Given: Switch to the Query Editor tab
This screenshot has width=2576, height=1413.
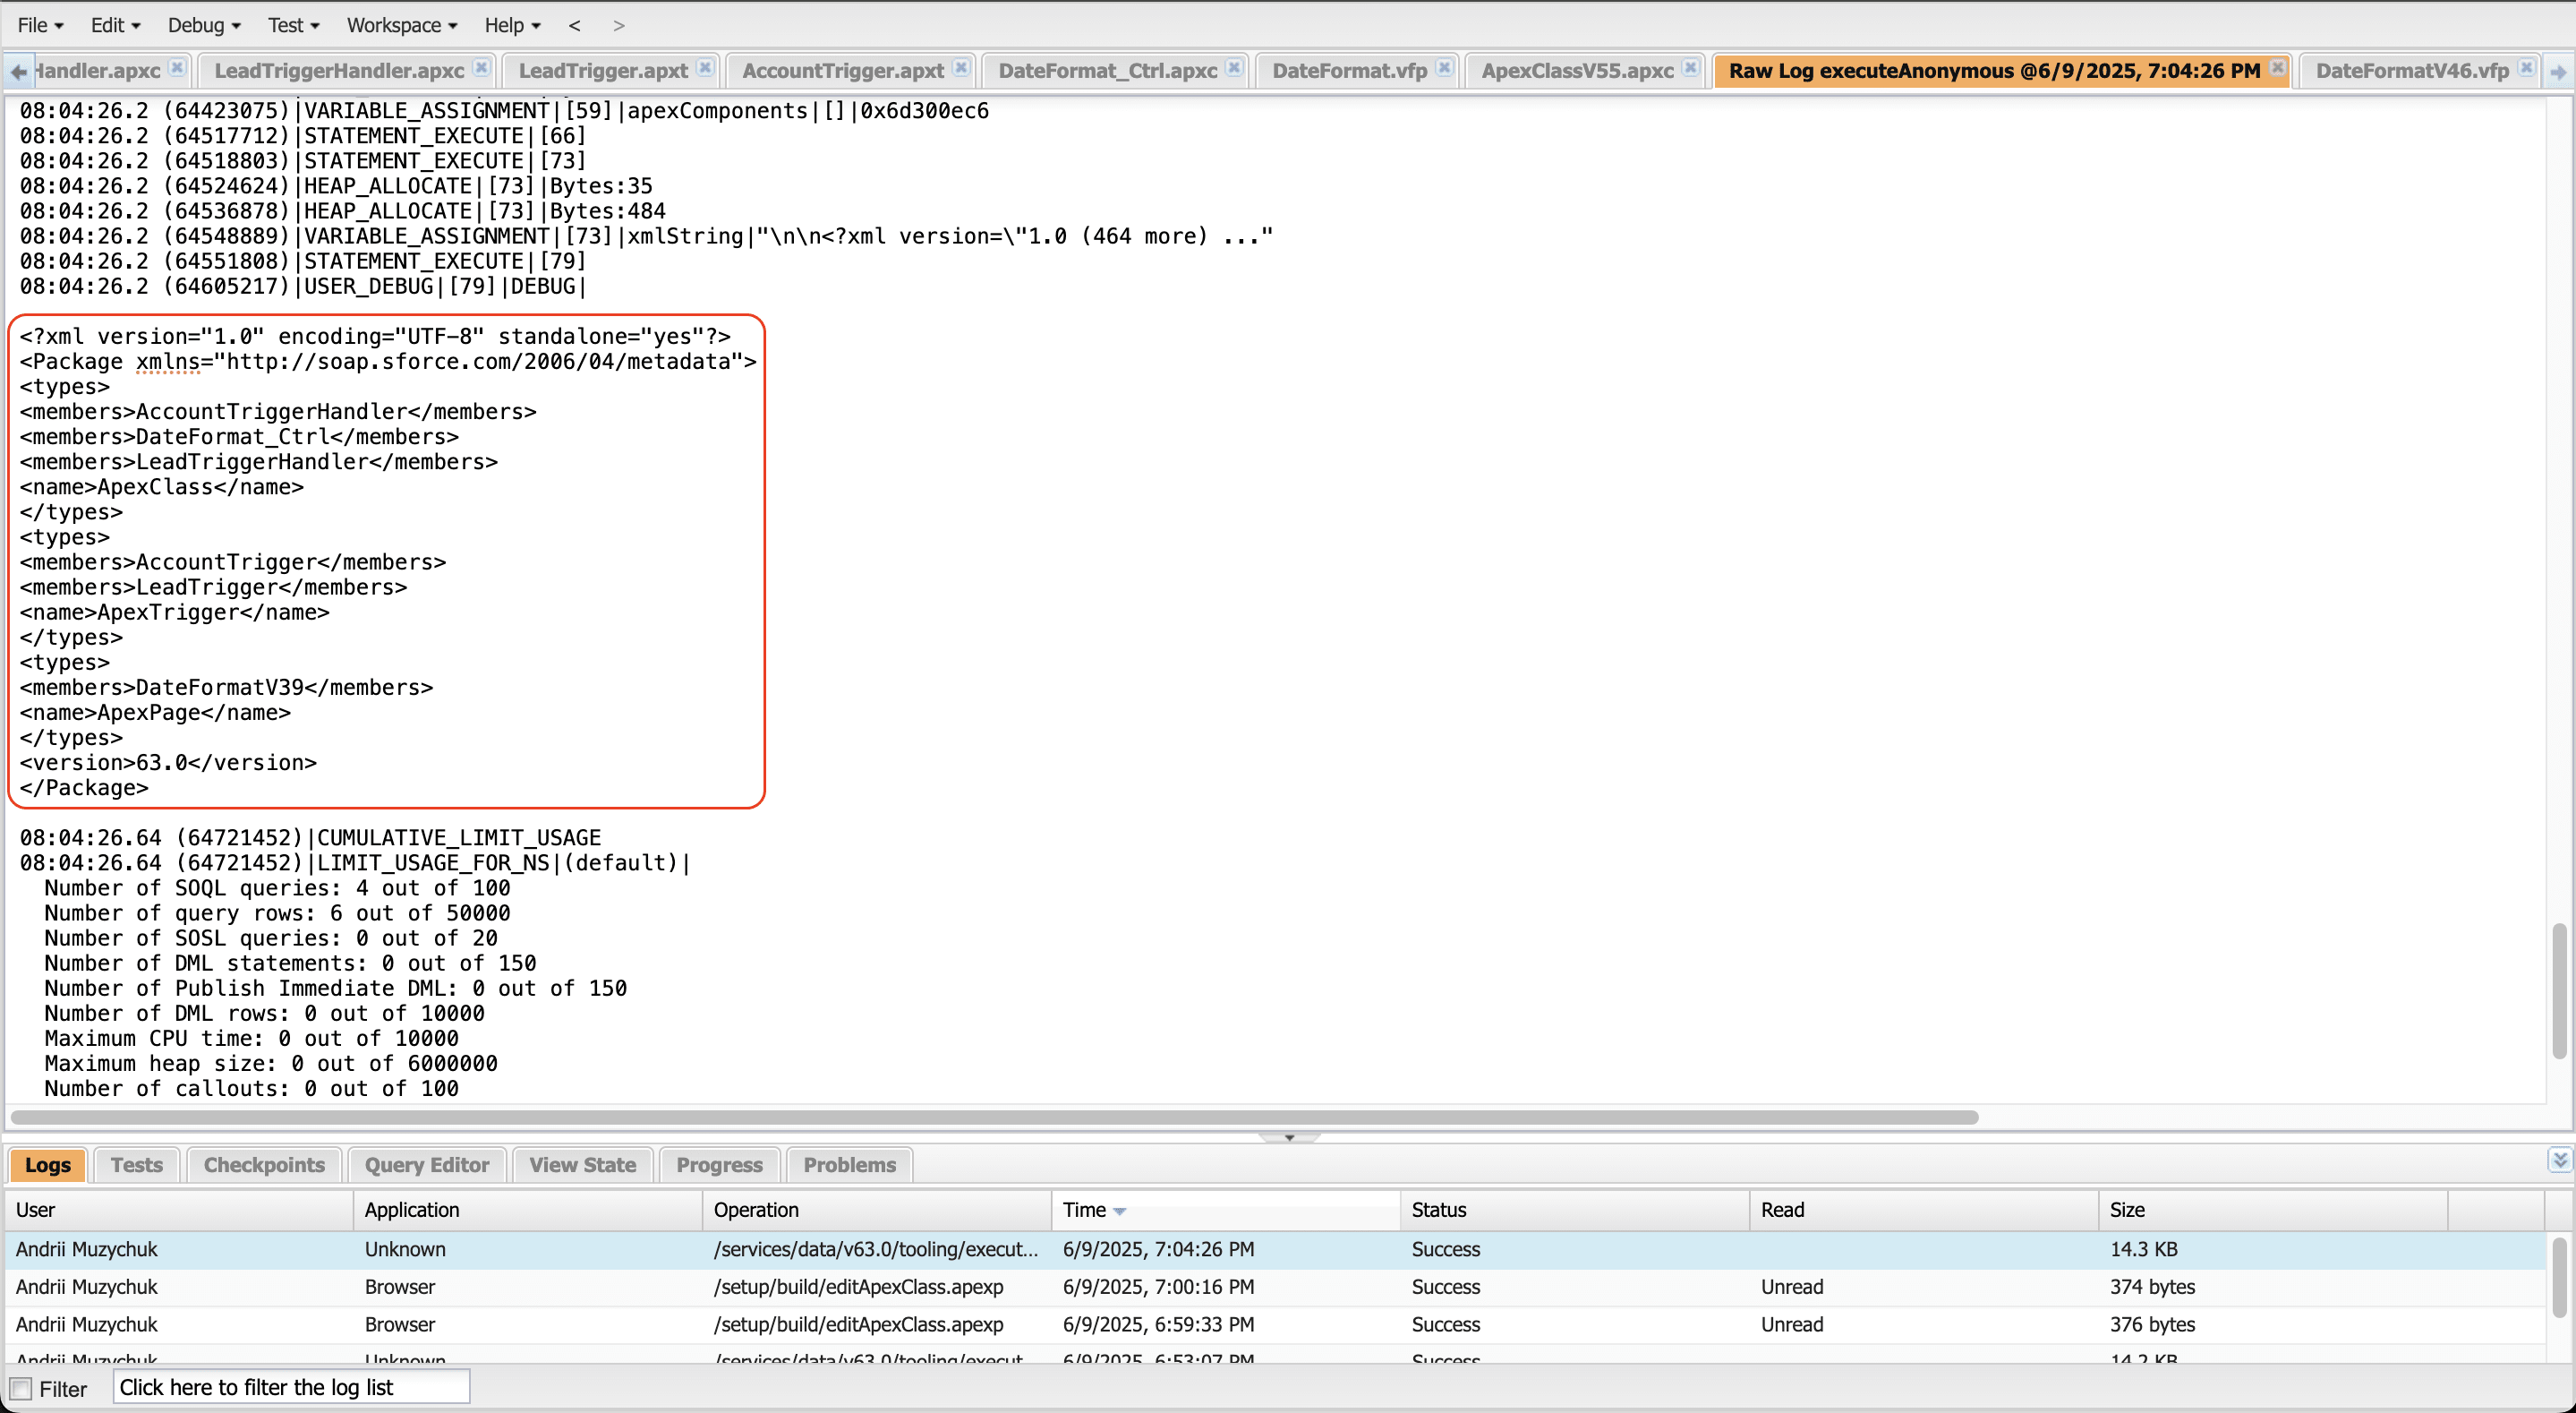Looking at the screenshot, I should point(426,1165).
